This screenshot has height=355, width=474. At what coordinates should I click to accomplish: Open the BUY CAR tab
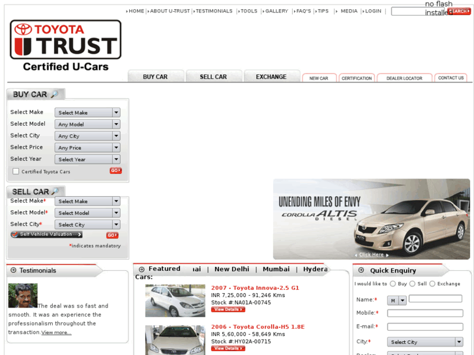tap(156, 76)
